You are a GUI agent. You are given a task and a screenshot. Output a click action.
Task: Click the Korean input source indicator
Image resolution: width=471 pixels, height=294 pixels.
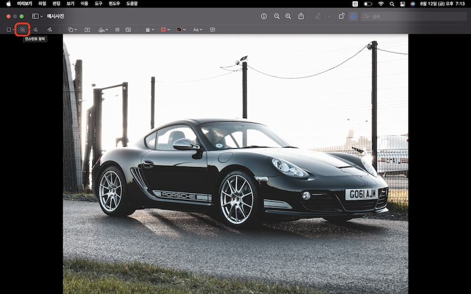pos(356,4)
